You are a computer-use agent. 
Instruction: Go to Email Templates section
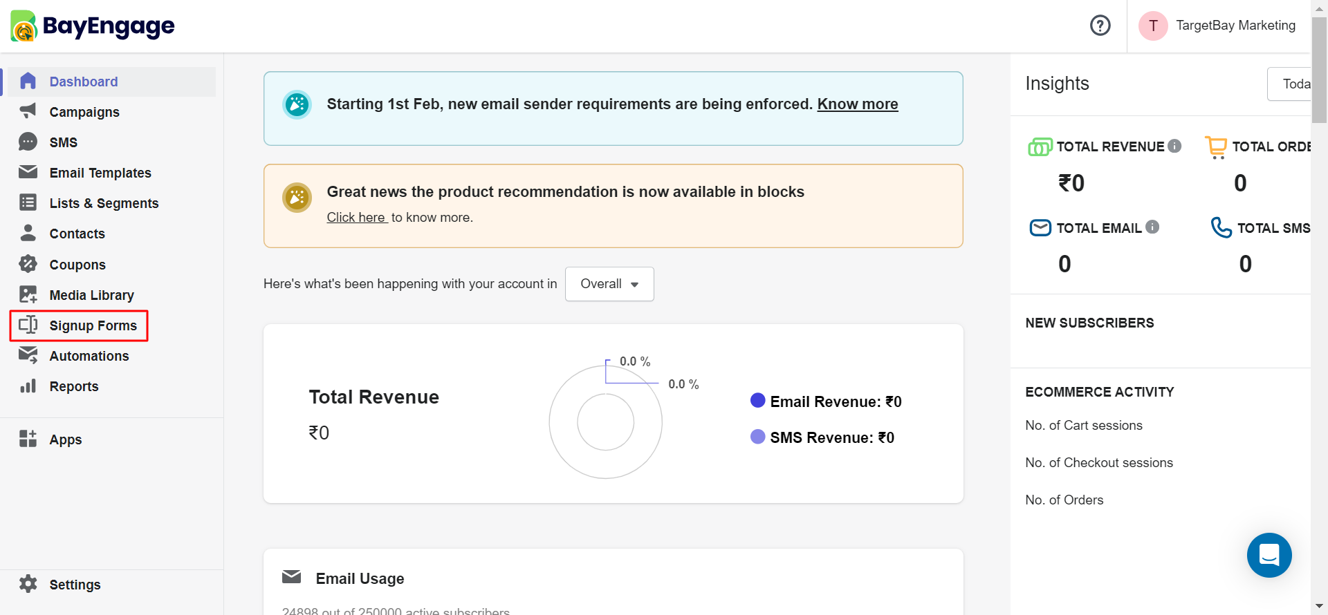pos(100,173)
